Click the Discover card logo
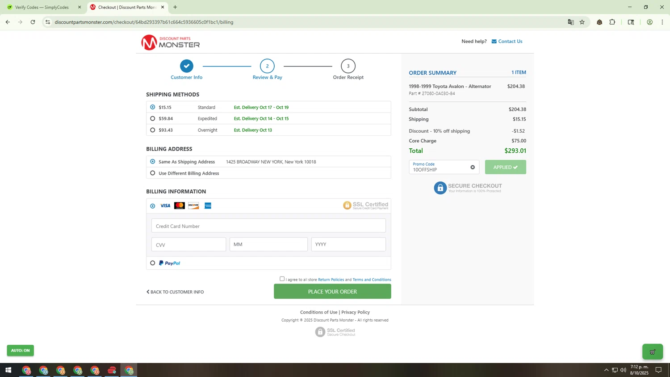 click(x=193, y=205)
